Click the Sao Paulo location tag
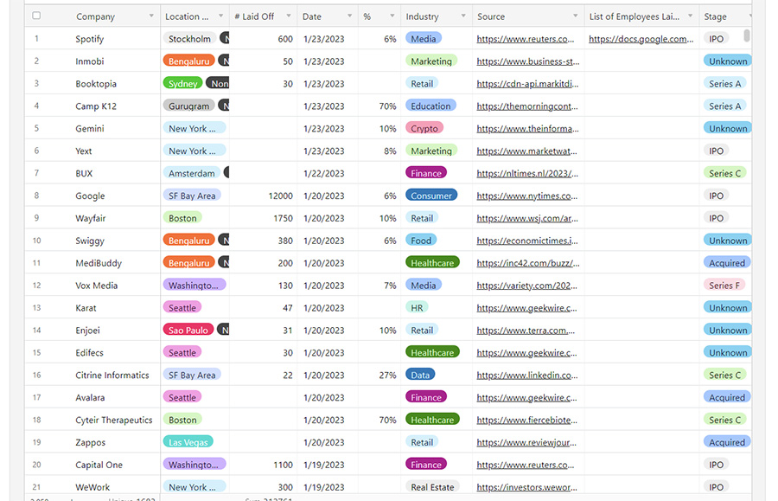The height and width of the screenshot is (501, 778). tap(188, 331)
